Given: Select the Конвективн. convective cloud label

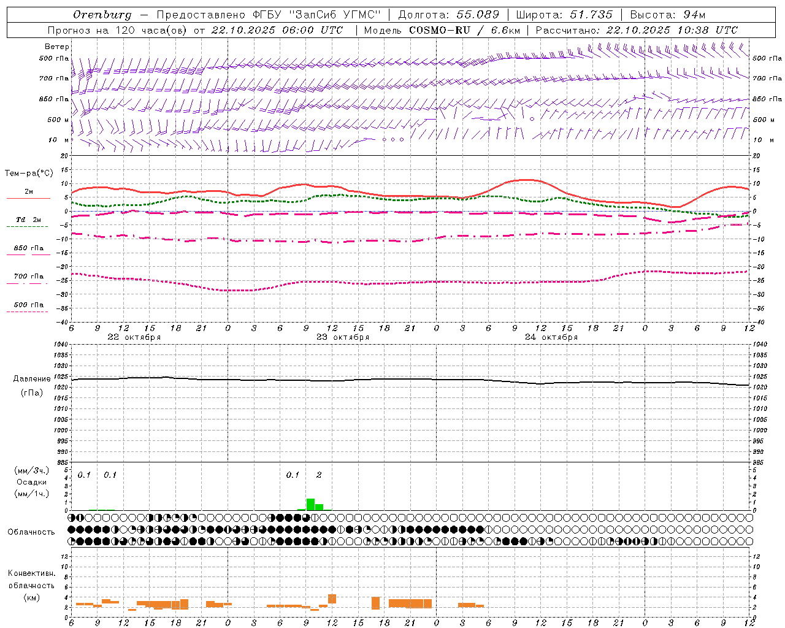Looking at the screenshot, I should click(x=31, y=573).
